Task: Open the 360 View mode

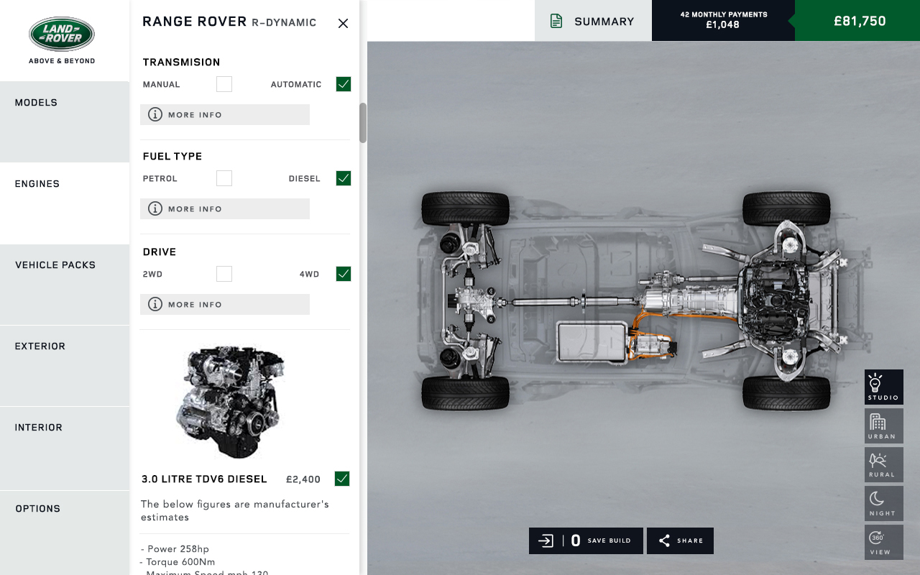Action: click(x=883, y=542)
